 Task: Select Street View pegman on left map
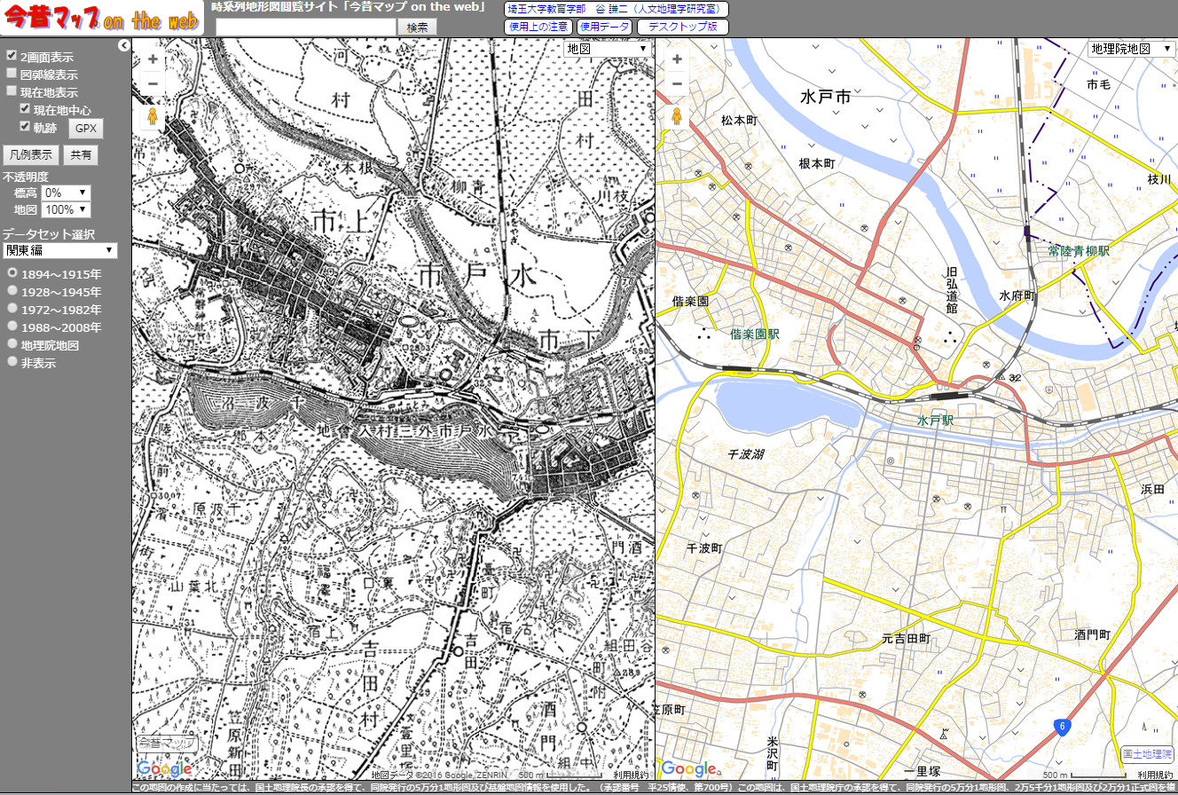pyautogui.click(x=153, y=117)
